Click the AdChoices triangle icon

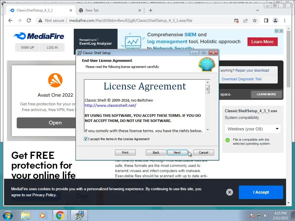277,31
